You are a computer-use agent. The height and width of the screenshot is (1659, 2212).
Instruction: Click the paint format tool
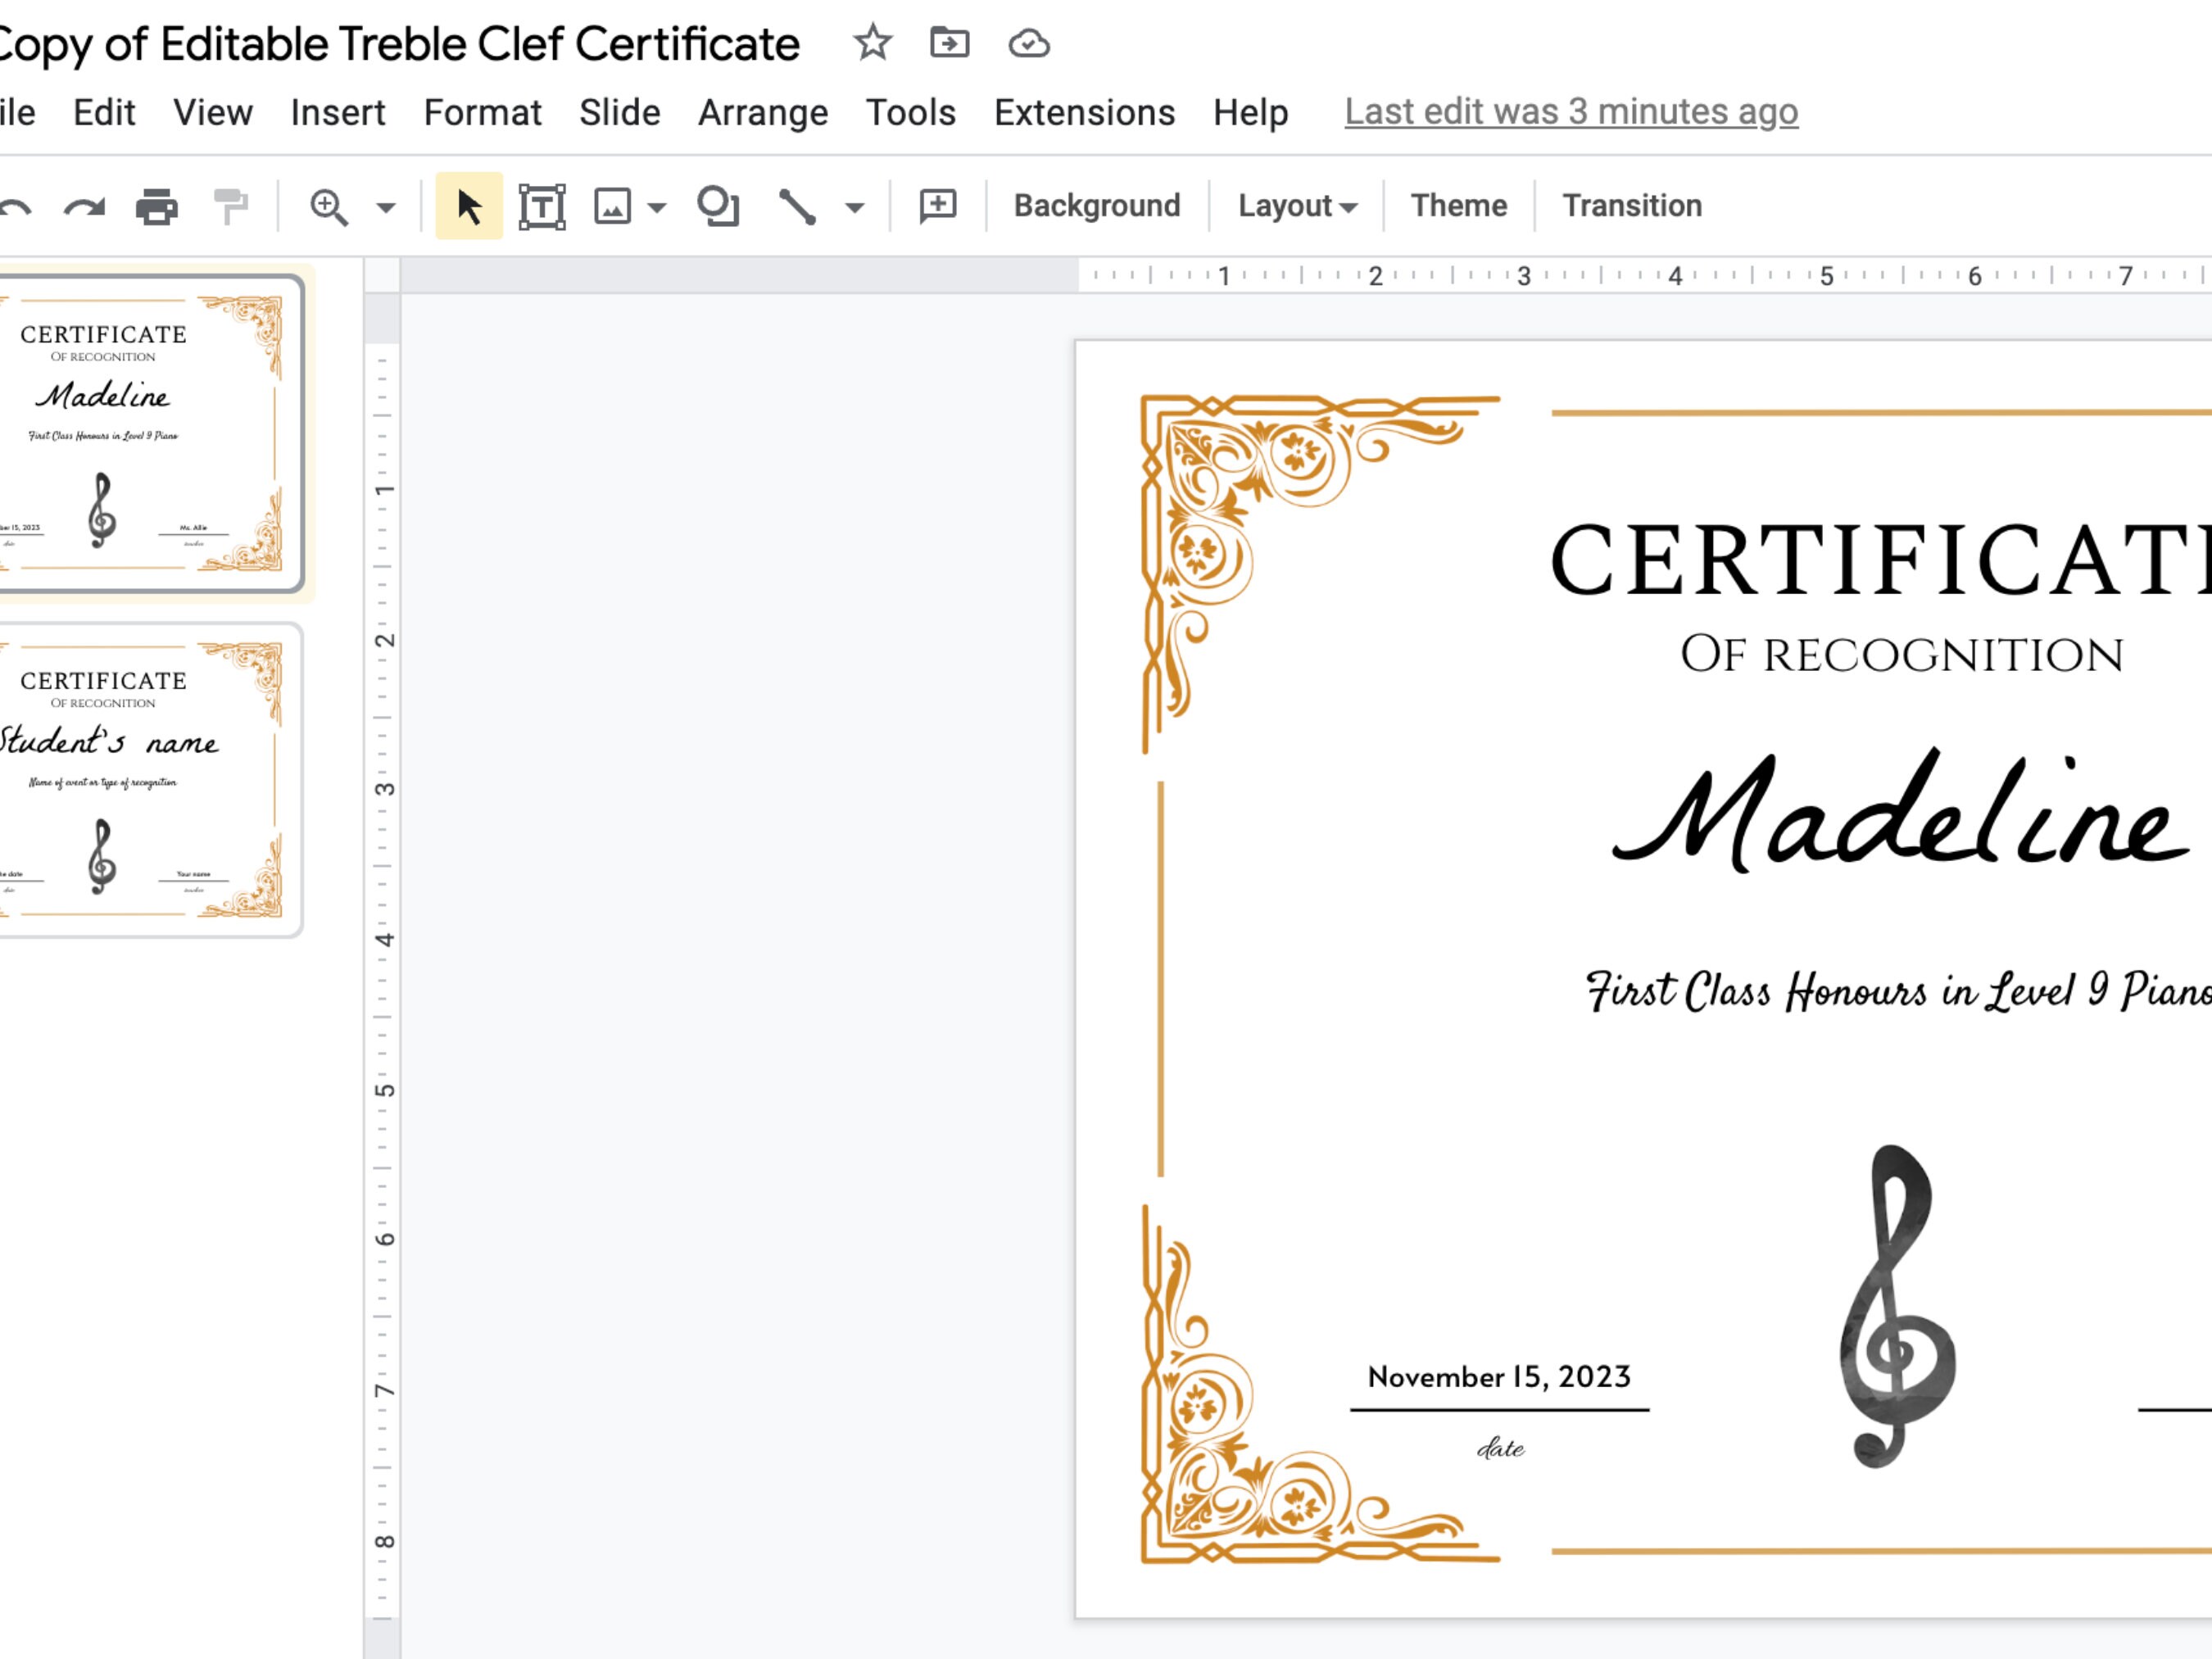[232, 206]
